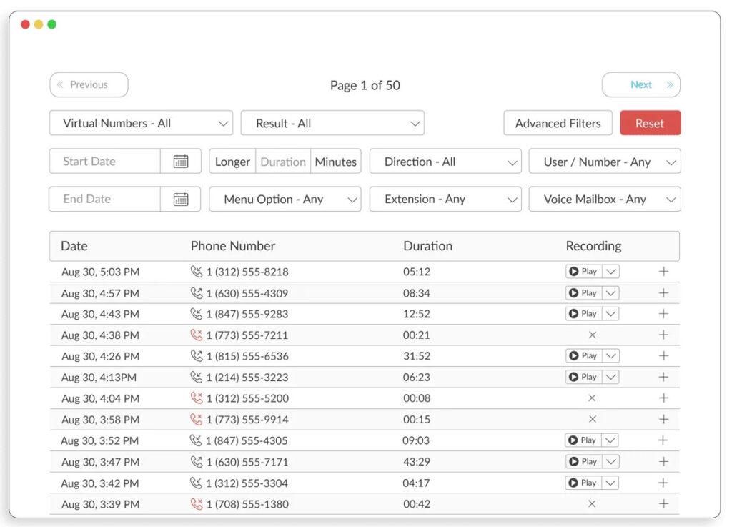The image size is (732, 527).
Task: Toggle the Longer duration comparison option
Action: pyautogui.click(x=232, y=162)
